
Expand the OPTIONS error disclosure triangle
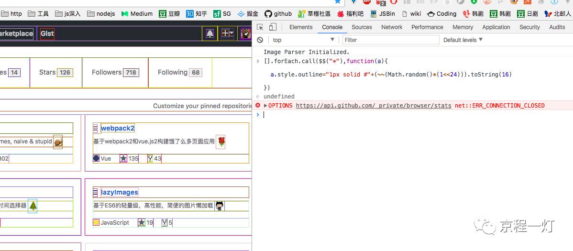click(x=265, y=106)
